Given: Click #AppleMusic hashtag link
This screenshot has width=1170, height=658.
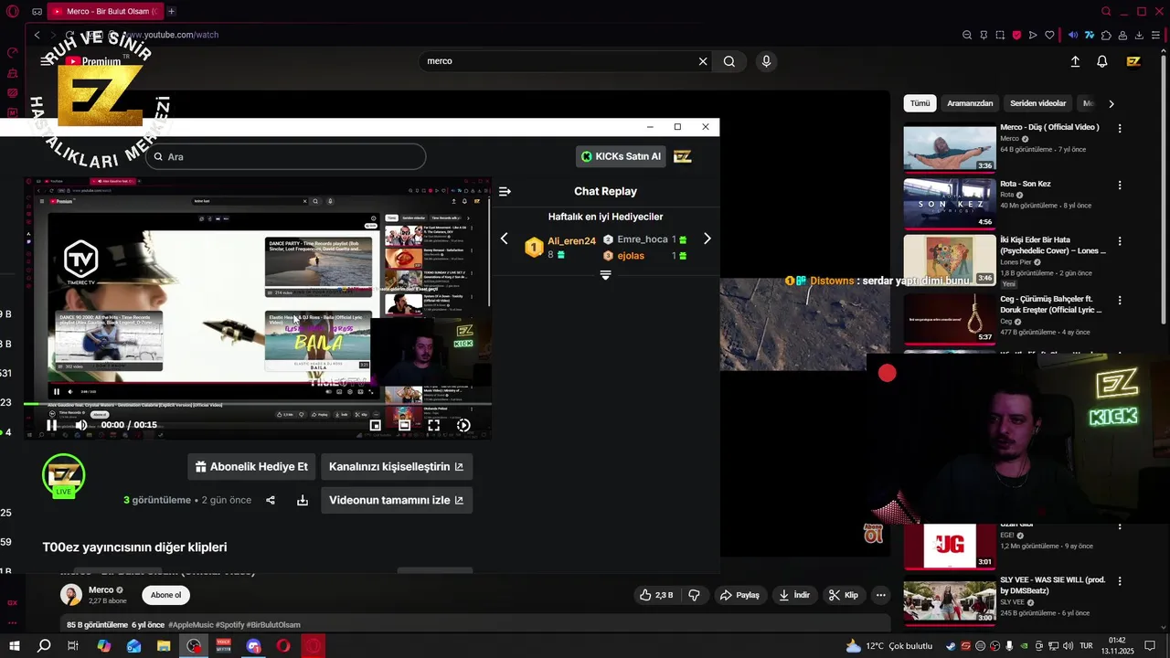Looking at the screenshot, I should point(192,625).
